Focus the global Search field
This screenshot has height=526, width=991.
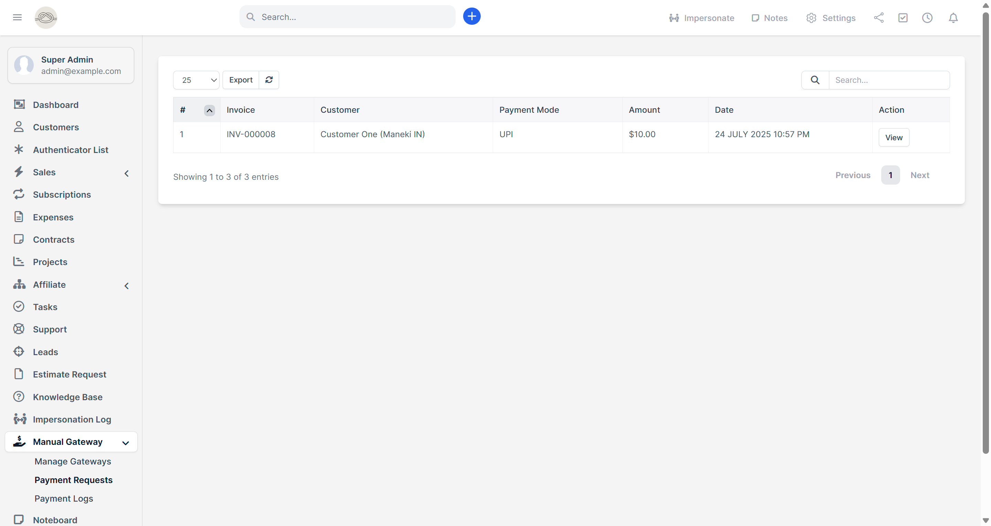coord(347,17)
